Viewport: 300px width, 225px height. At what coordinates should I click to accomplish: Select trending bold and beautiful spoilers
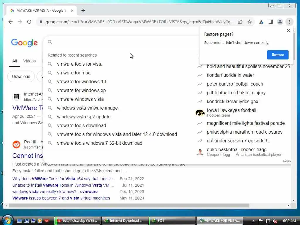[x=248, y=67]
